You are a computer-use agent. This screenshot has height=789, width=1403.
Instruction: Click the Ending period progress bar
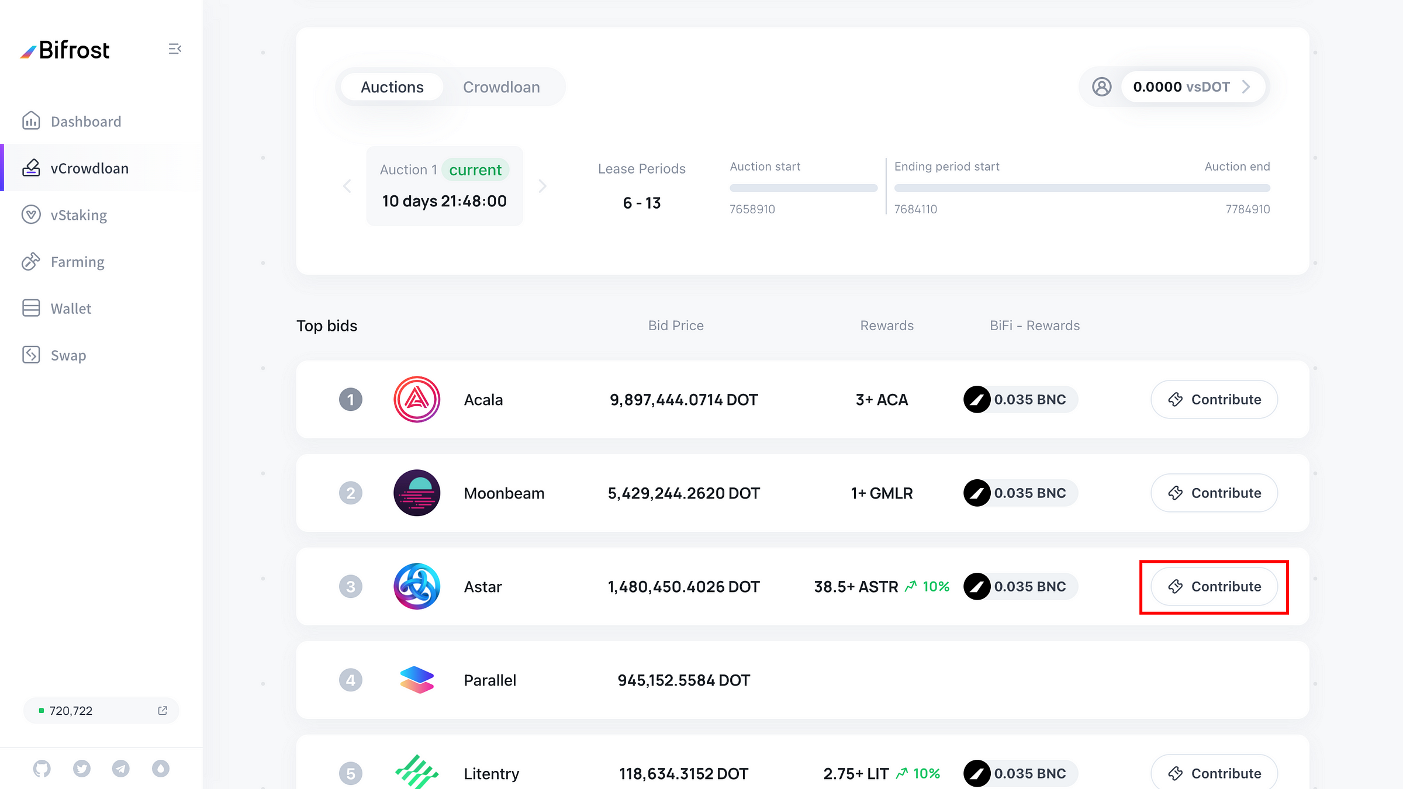[1082, 188]
